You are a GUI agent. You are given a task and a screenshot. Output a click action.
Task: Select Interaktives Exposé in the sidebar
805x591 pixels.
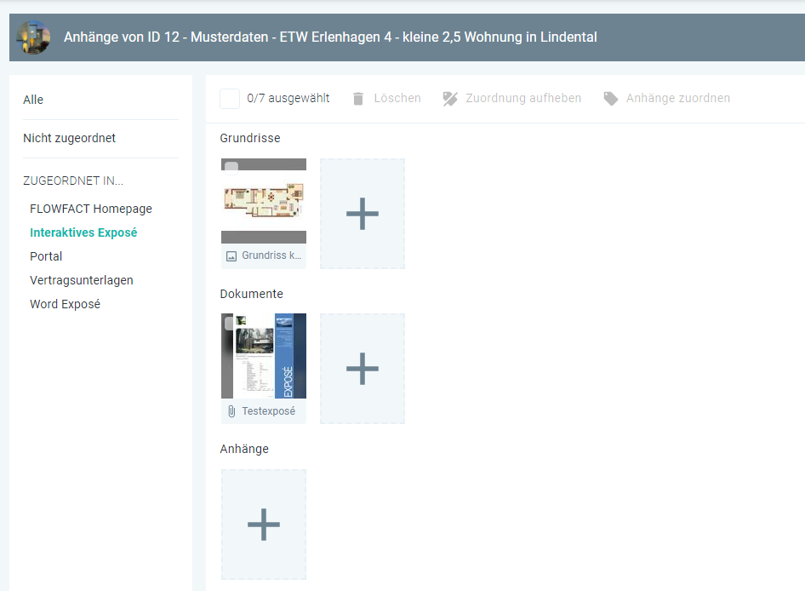83,232
